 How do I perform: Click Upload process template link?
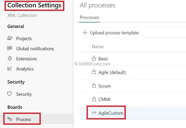[x=114, y=33]
